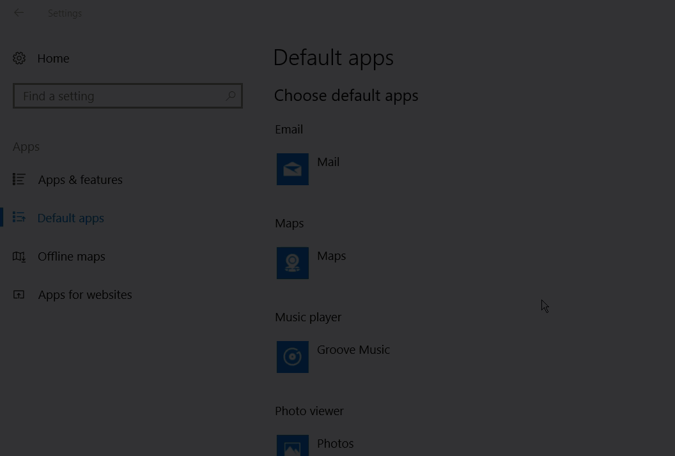
Task: Click the Apps for websites icon
Action: click(x=19, y=294)
